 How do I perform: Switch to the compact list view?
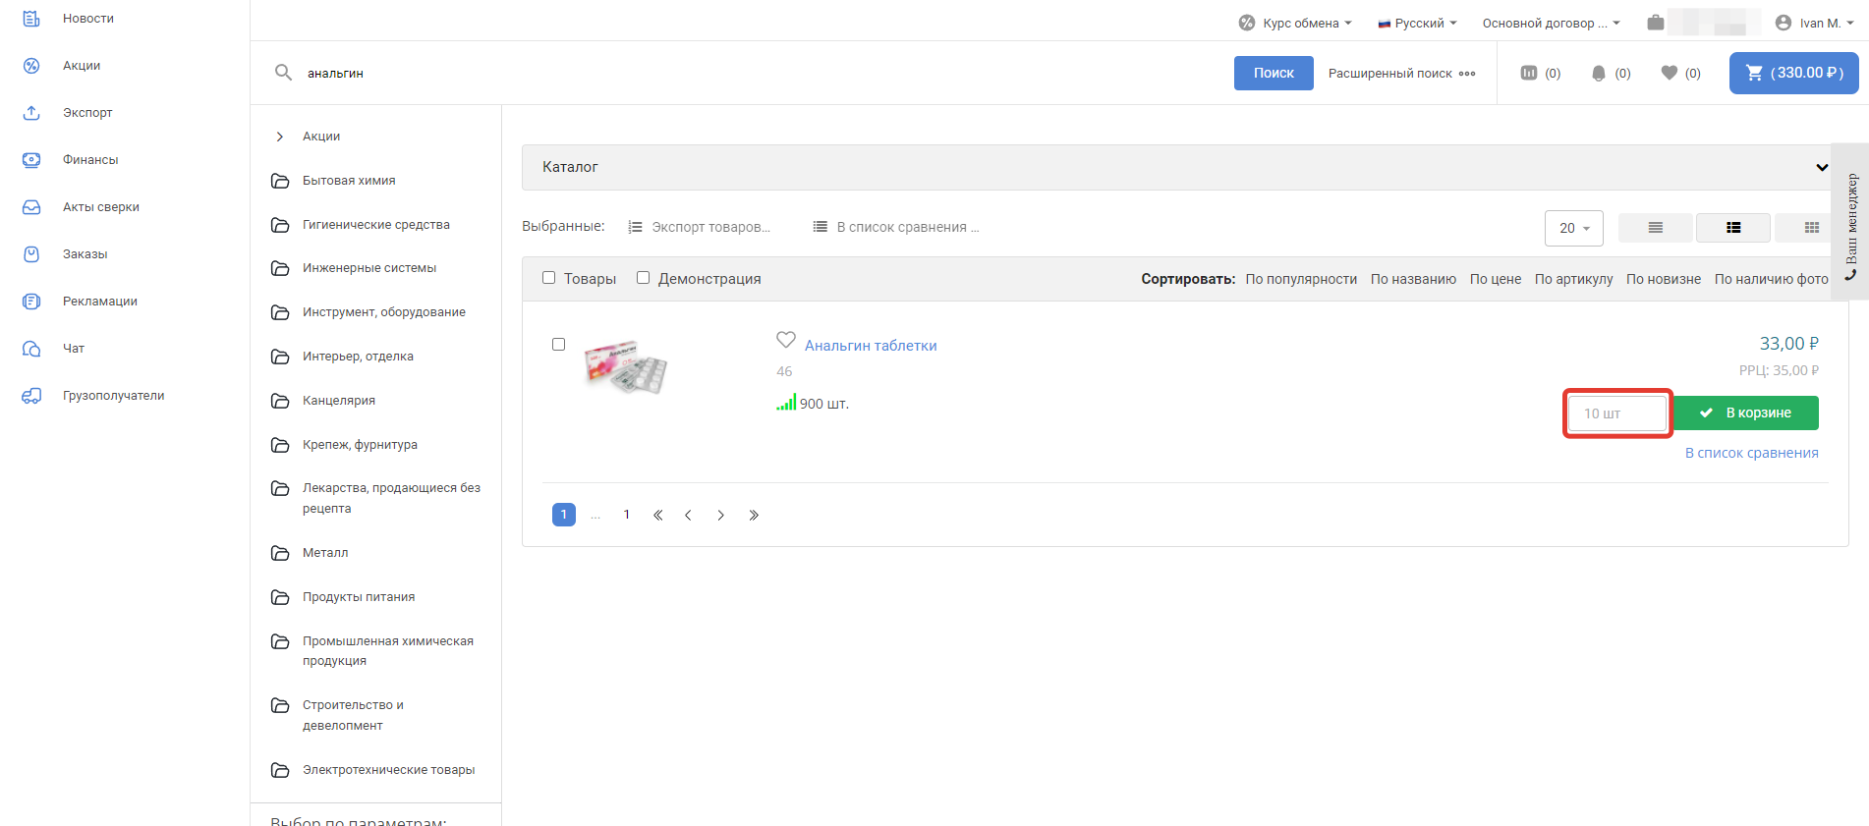tap(1655, 228)
